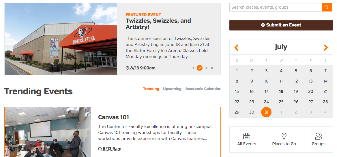Open the Canvas 101 event link
Viewport: 337px width, 157px height.
[113, 117]
